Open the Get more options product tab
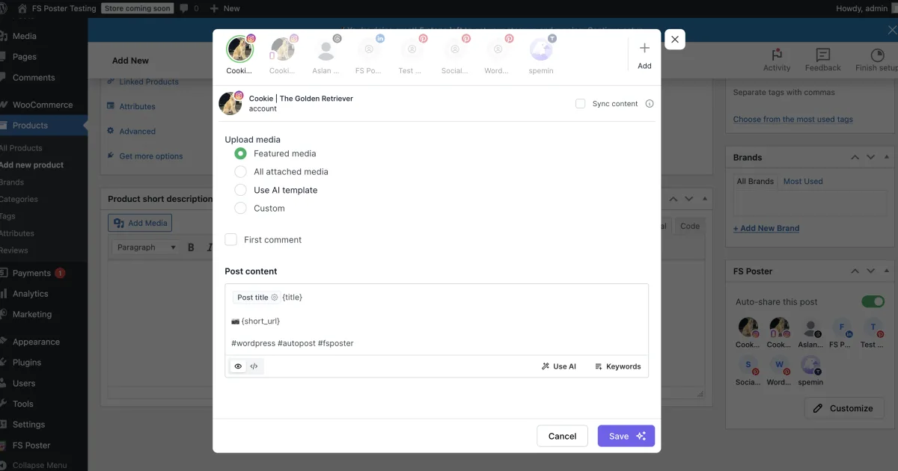This screenshot has height=471, width=898. click(151, 156)
